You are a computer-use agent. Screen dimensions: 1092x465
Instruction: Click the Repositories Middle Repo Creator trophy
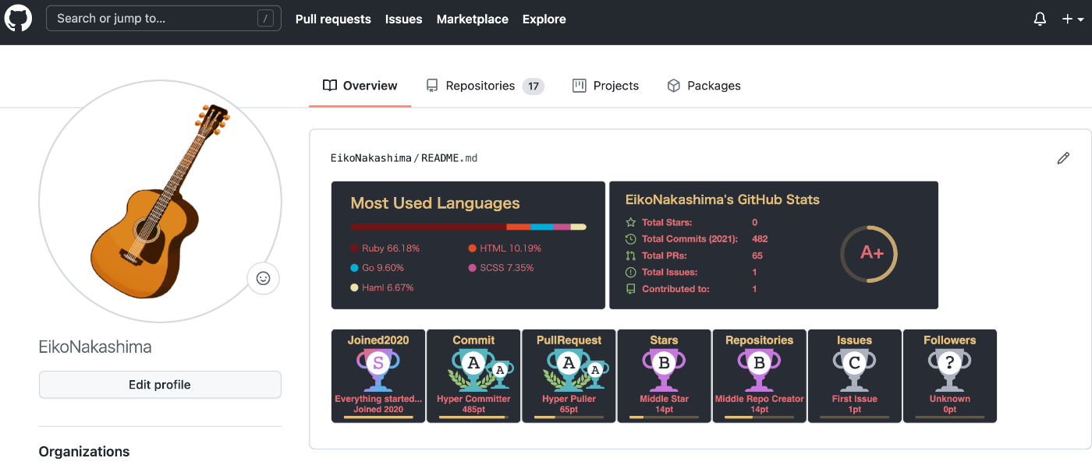point(759,376)
